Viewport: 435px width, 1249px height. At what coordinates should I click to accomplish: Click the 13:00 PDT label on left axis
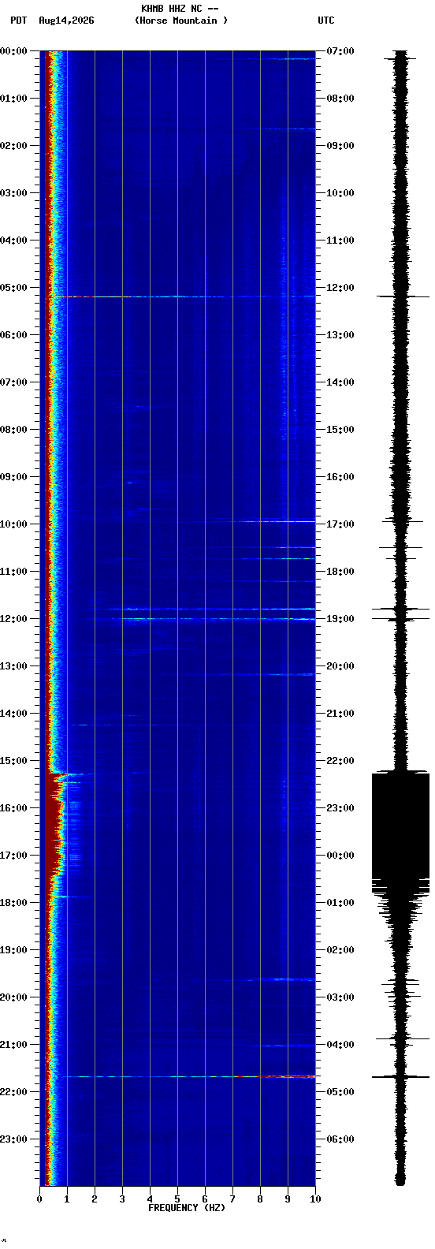(14, 666)
